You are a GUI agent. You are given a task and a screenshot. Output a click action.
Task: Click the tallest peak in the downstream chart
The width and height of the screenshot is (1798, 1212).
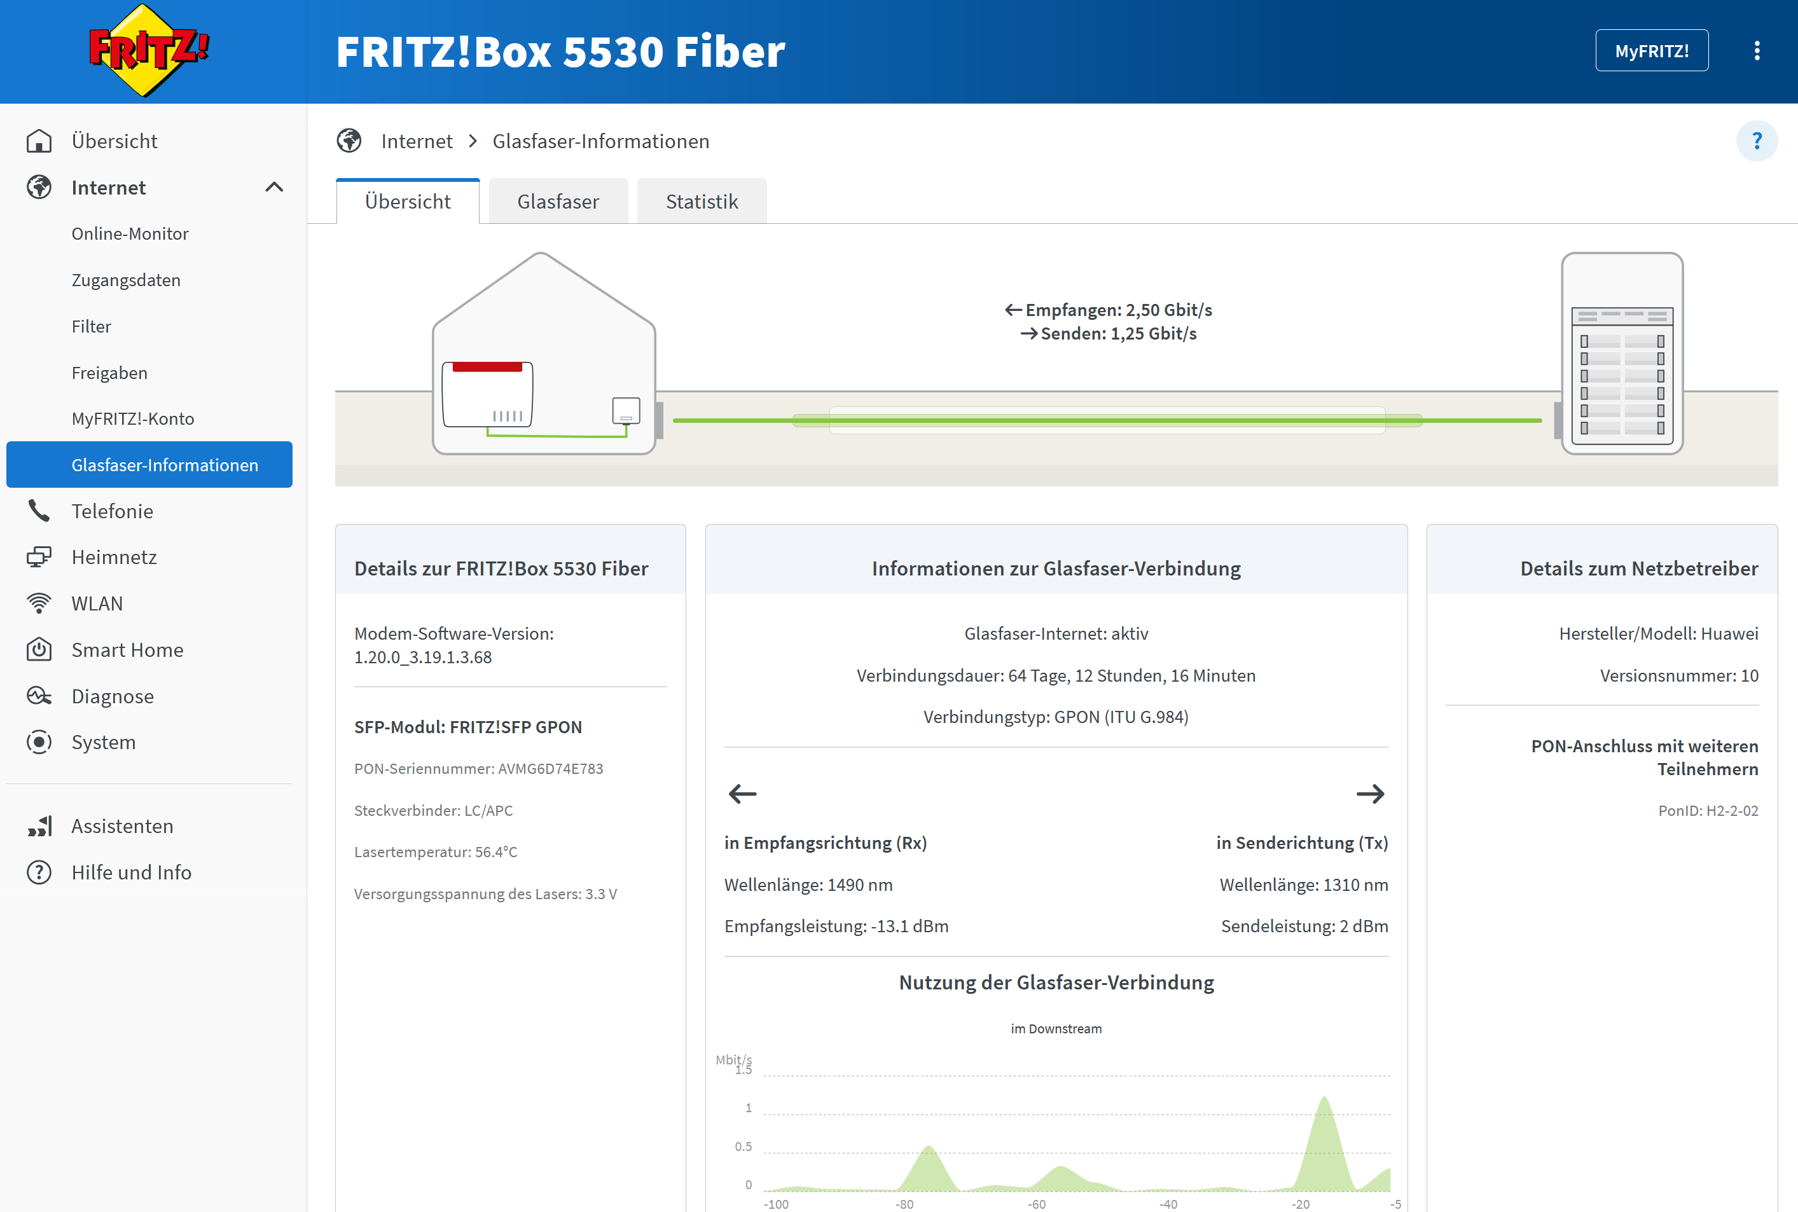(x=1324, y=1144)
